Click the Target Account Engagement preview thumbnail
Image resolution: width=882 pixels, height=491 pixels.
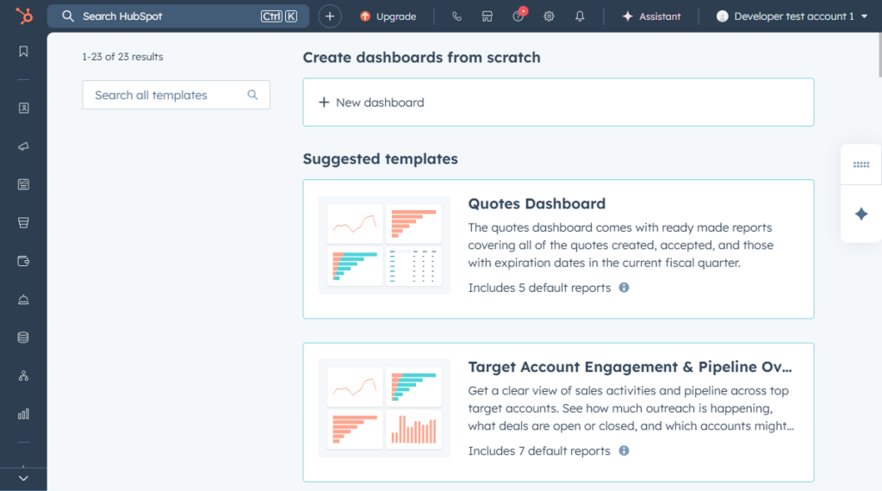[x=384, y=408]
